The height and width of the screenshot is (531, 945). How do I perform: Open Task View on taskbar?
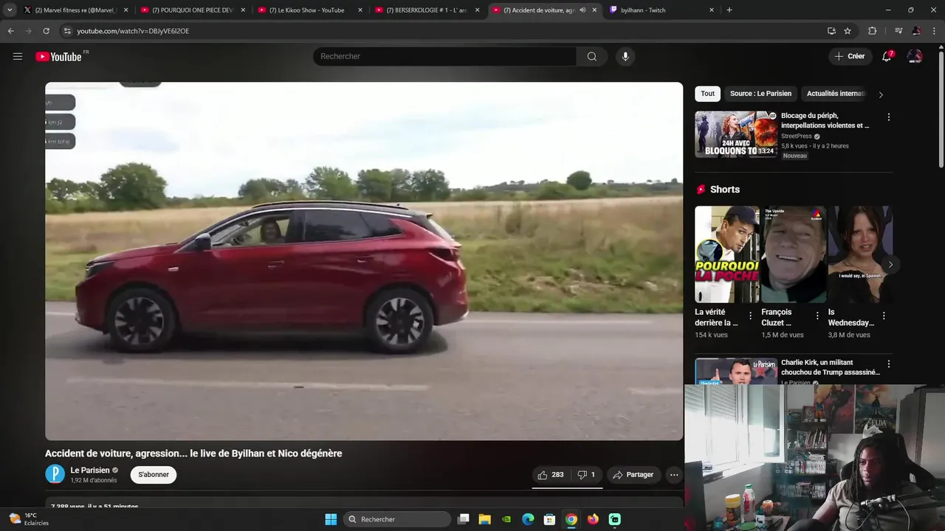pyautogui.click(x=463, y=519)
